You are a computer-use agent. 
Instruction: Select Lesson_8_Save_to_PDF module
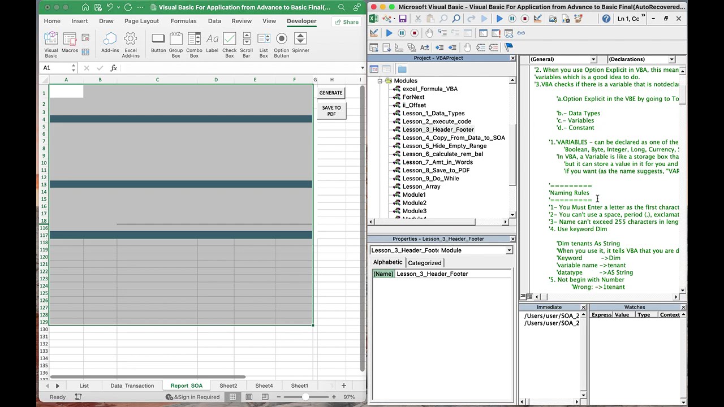(436, 170)
